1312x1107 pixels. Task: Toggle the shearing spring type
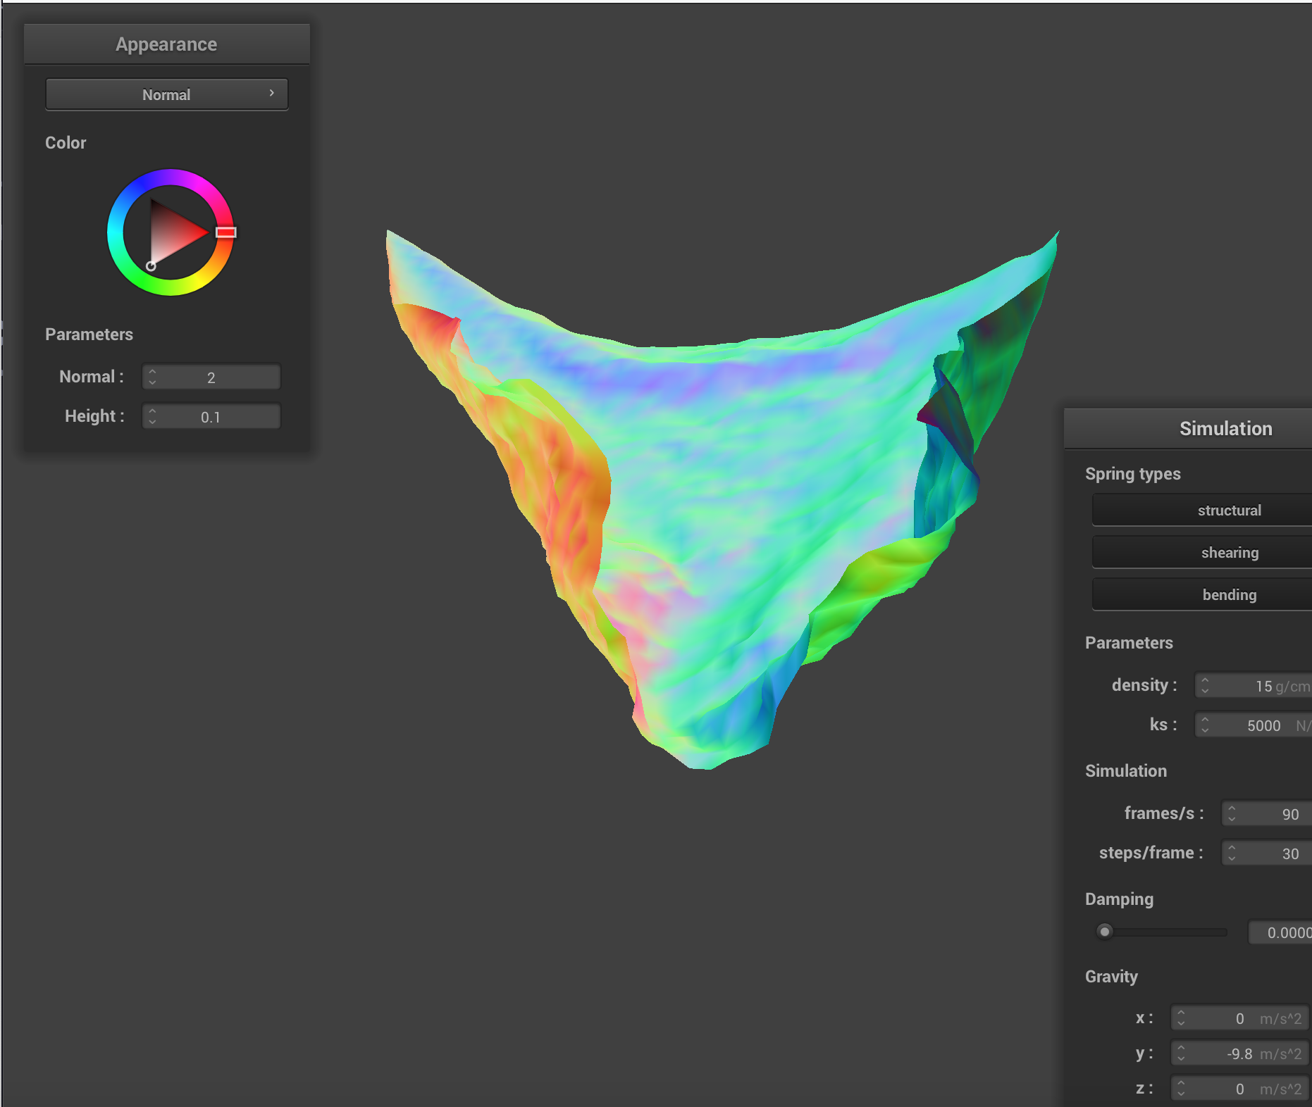tap(1202, 552)
